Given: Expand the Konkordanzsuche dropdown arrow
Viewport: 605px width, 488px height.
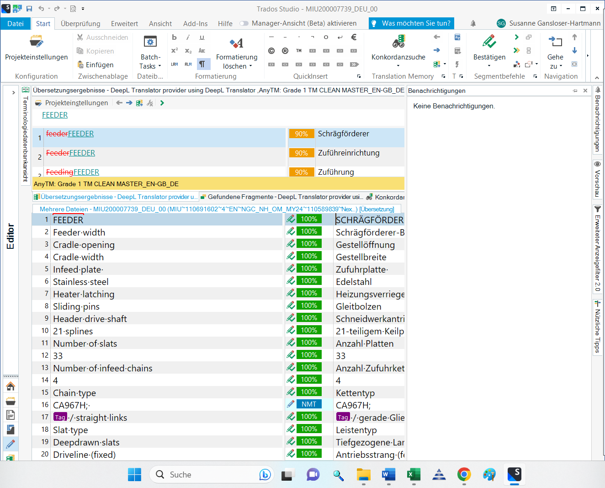Looking at the screenshot, I should (398, 66).
